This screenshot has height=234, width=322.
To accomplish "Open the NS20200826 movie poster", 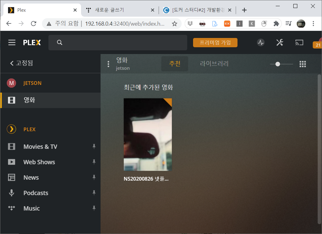I will pyautogui.click(x=148, y=135).
